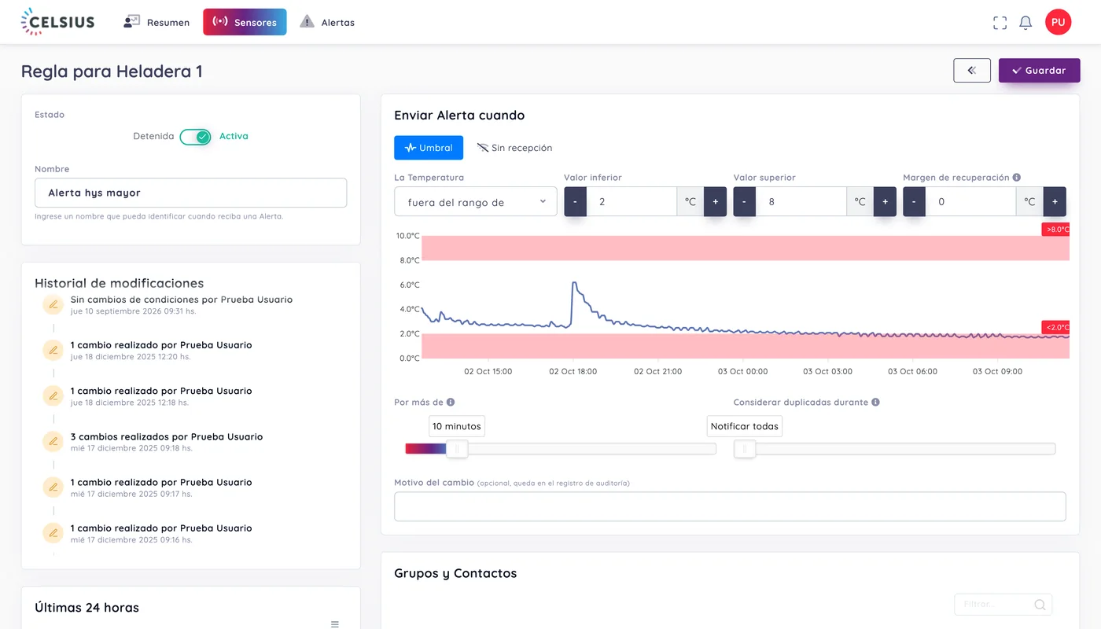
Task: Open the Alertas tab
Action: point(327,22)
